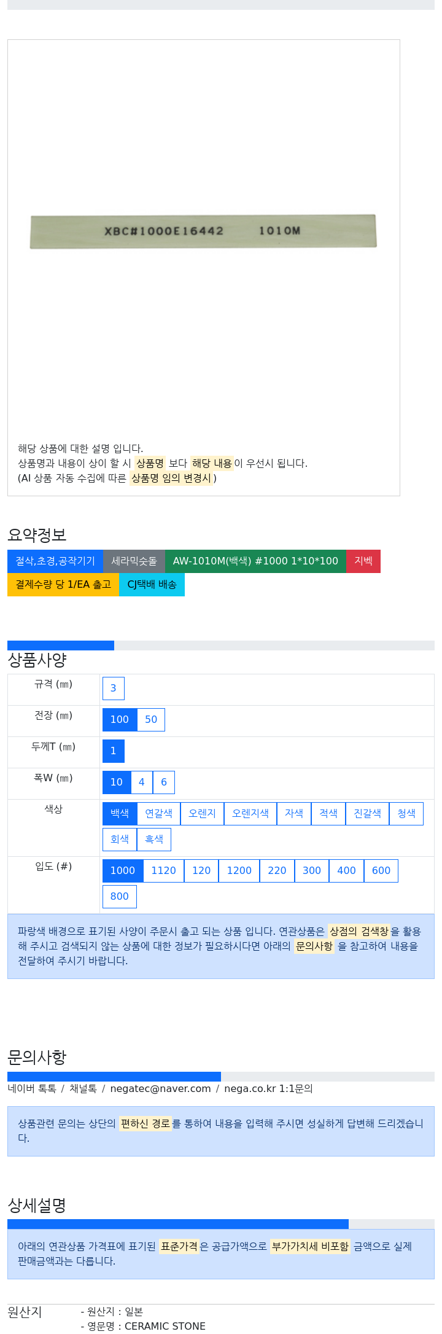This screenshot has height=1334, width=442.
Task: Click the CJ택배 배송 shipping badge
Action: click(x=152, y=585)
